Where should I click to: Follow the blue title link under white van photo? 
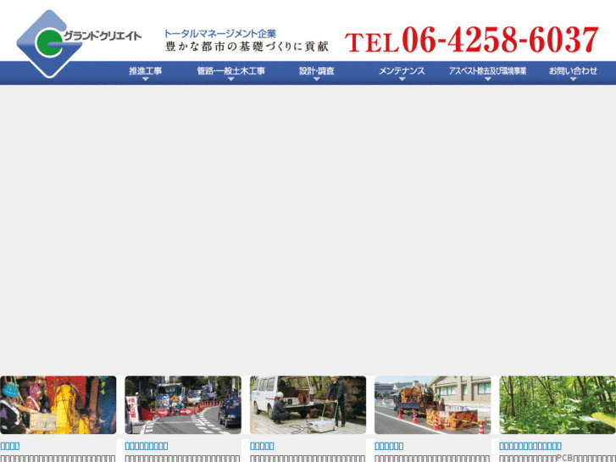click(262, 446)
